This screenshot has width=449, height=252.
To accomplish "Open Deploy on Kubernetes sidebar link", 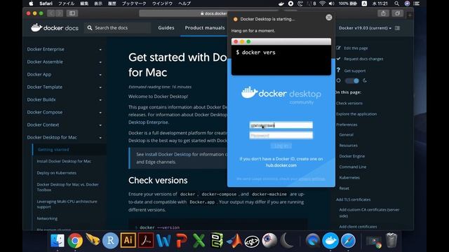I will 56,173.
